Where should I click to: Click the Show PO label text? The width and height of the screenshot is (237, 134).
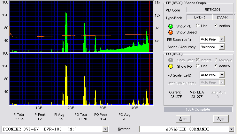point(184,66)
